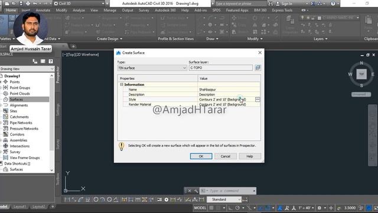Screen dimensions: 378x213
Task: Open the Survey ribbon tab
Action: pos(144,10)
